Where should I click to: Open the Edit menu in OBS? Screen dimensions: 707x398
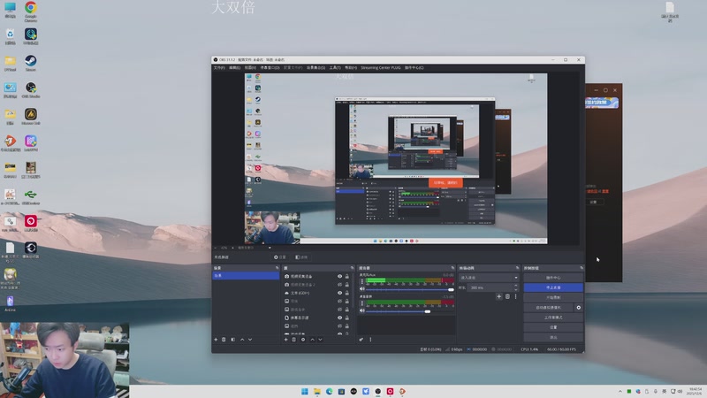(234, 68)
